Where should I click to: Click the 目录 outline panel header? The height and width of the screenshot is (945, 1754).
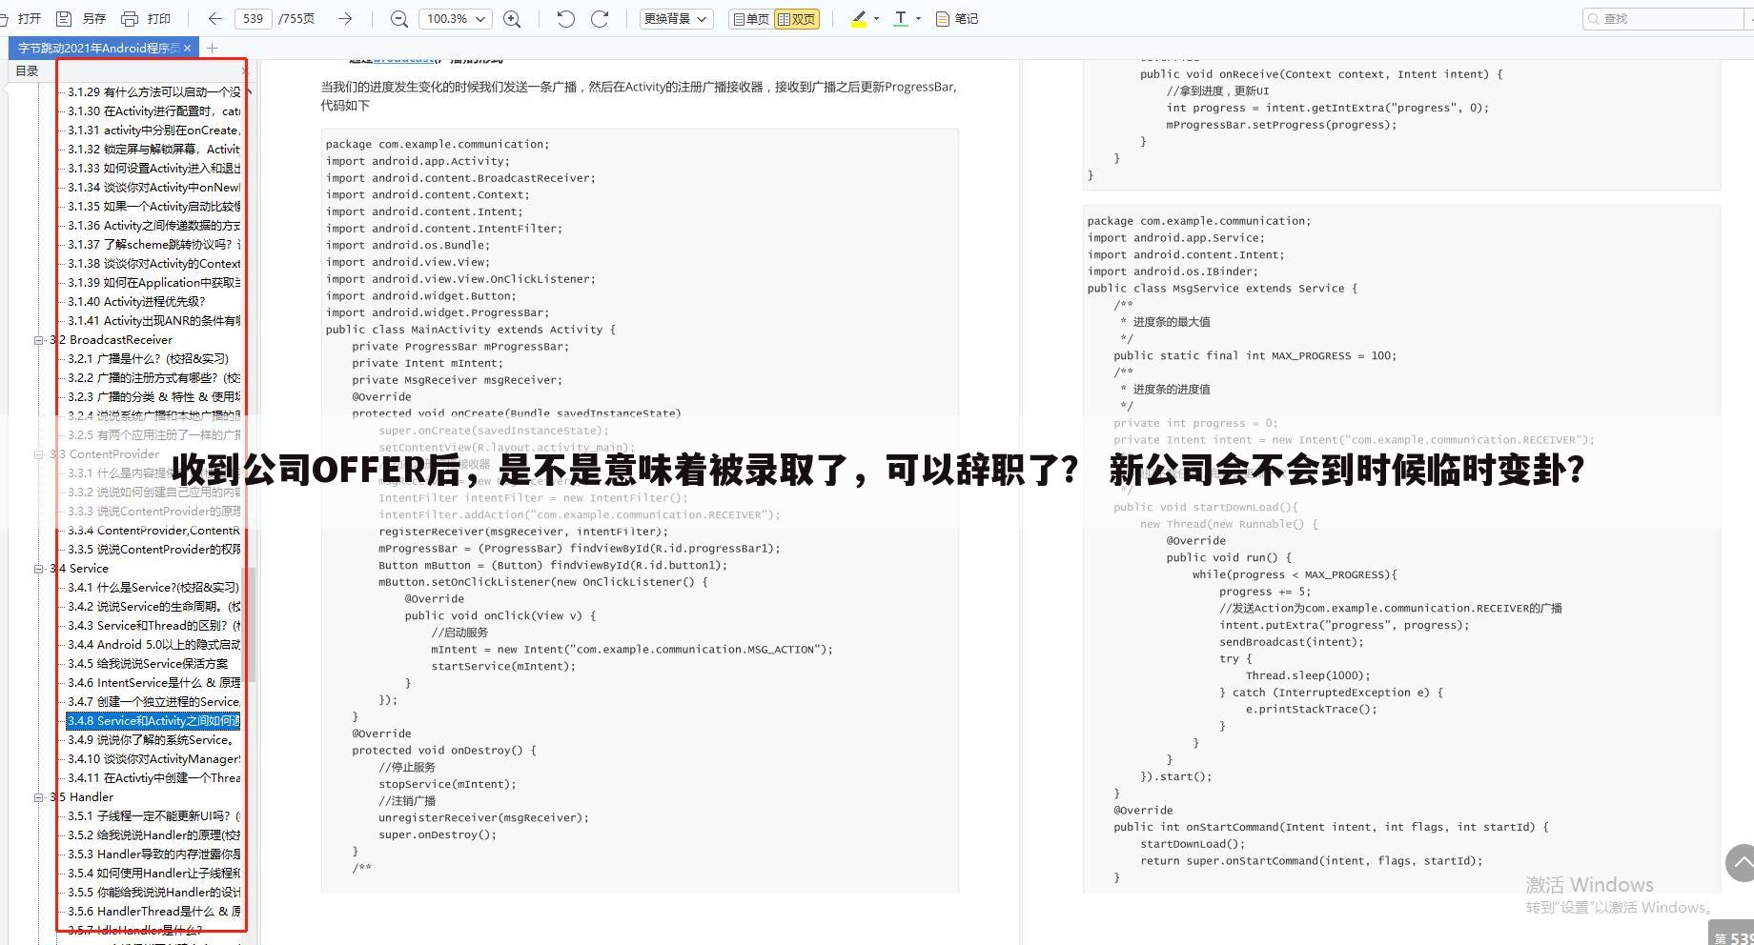pyautogui.click(x=27, y=70)
